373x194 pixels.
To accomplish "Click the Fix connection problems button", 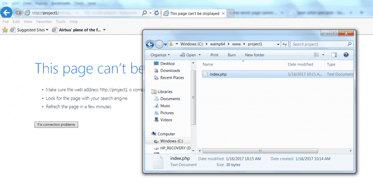I will pyautogui.click(x=56, y=125).
